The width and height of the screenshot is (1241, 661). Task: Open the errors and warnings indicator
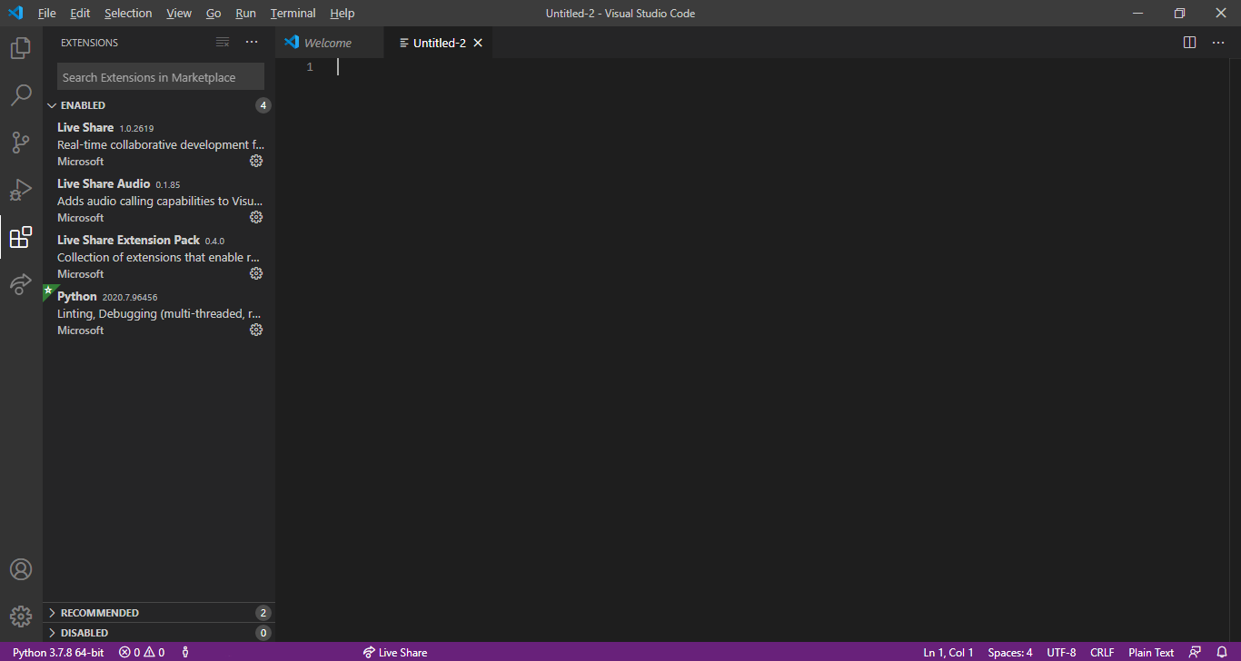pos(142,652)
